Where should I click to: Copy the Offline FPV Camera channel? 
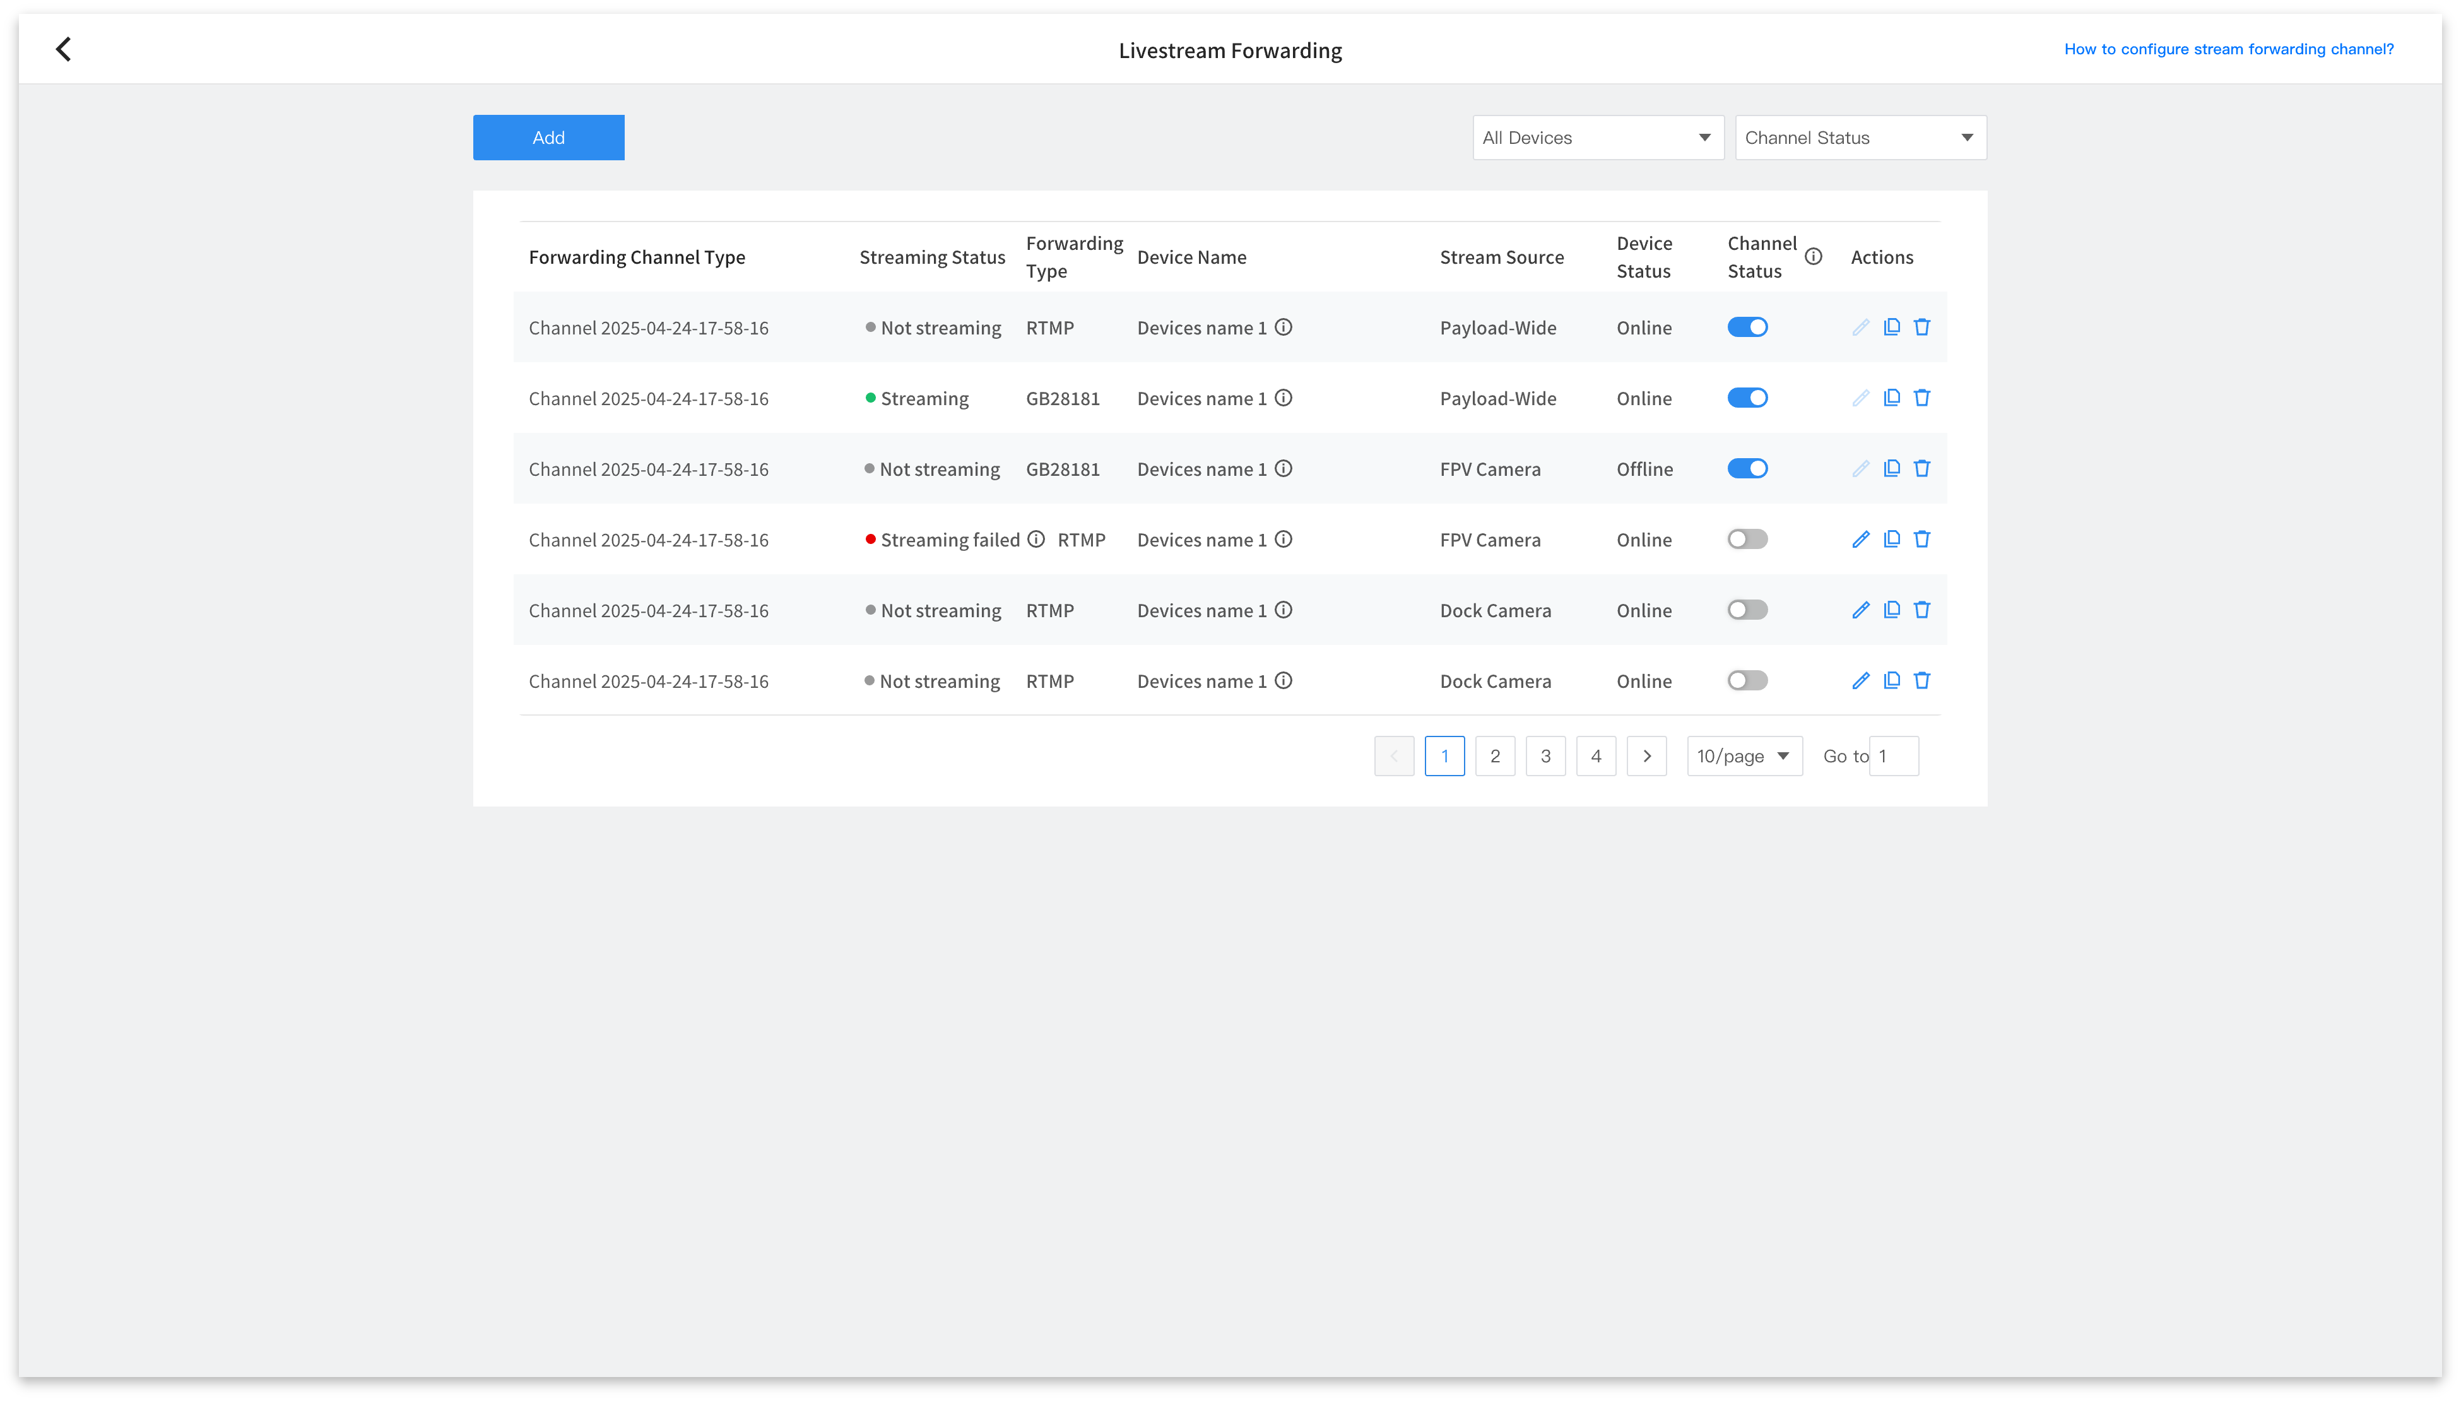point(1891,469)
